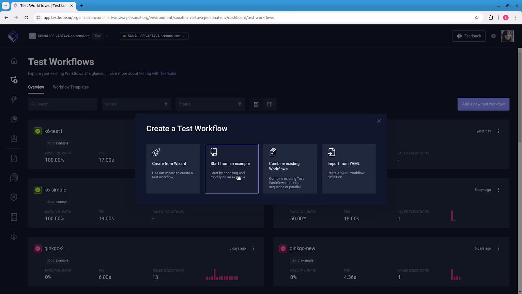Open a new browser tab
522x294 pixels.
(82, 6)
